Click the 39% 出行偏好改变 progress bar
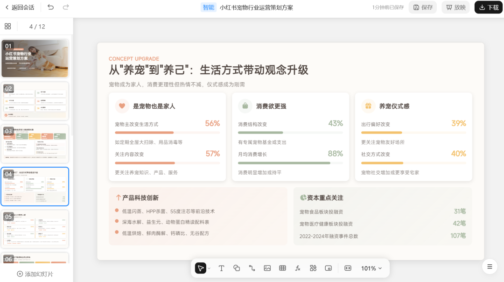 pos(413,133)
